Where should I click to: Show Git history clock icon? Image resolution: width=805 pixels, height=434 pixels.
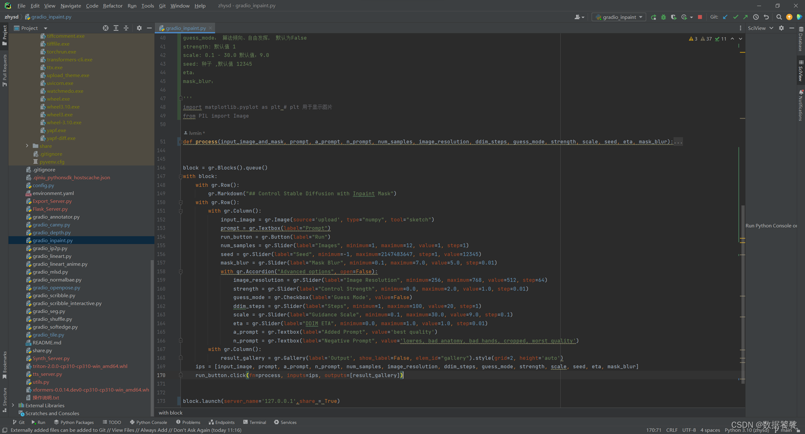click(x=756, y=17)
